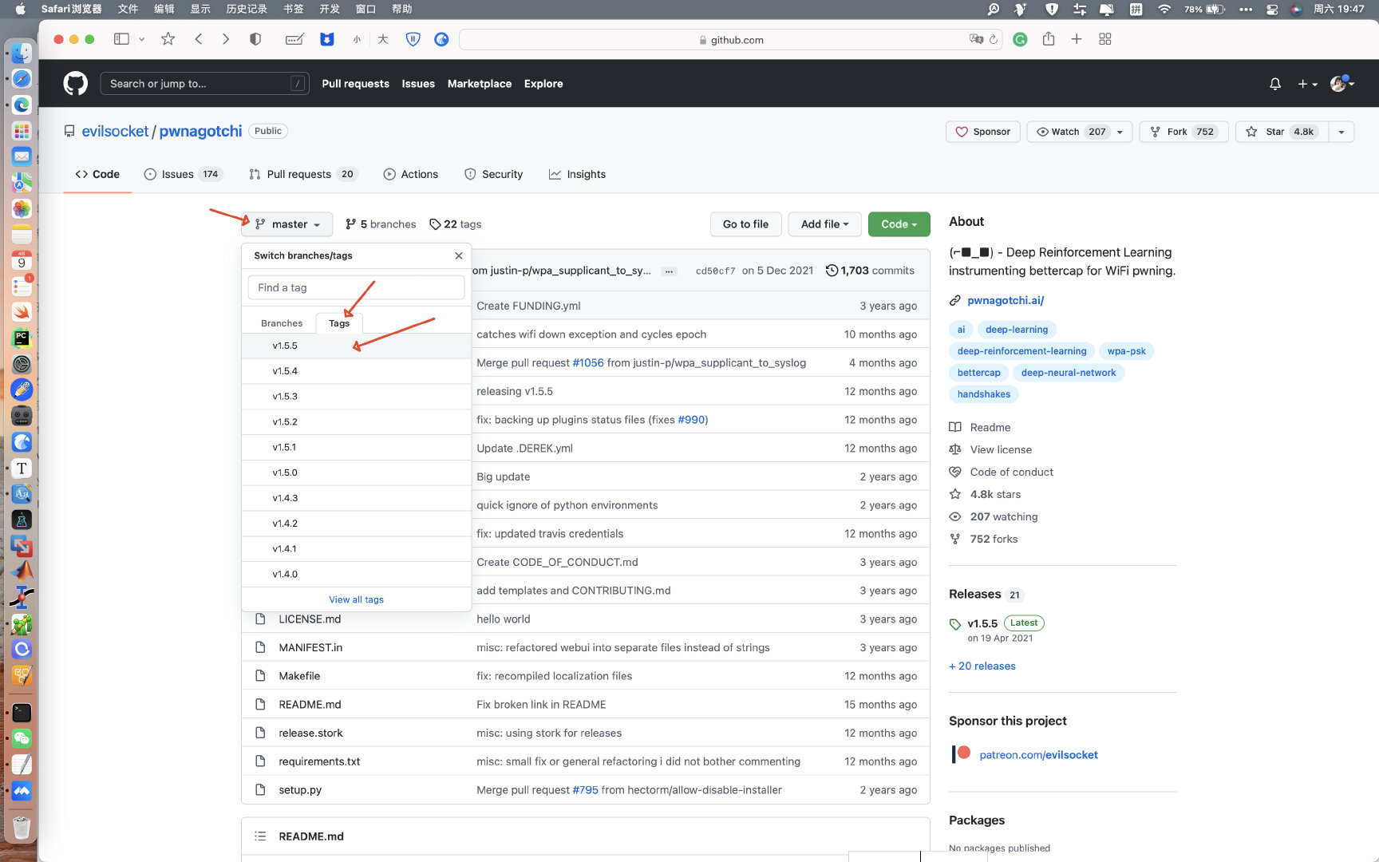Image resolution: width=1379 pixels, height=862 pixels.
Task: Click the Bitwarden shield extension icon
Action: (x=413, y=39)
